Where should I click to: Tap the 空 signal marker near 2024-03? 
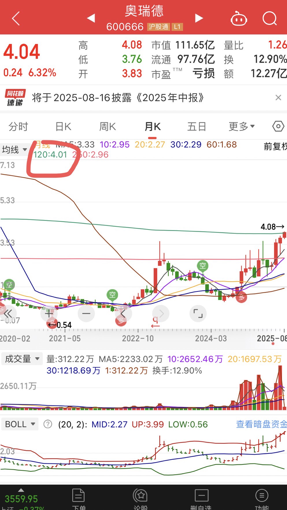click(x=203, y=265)
